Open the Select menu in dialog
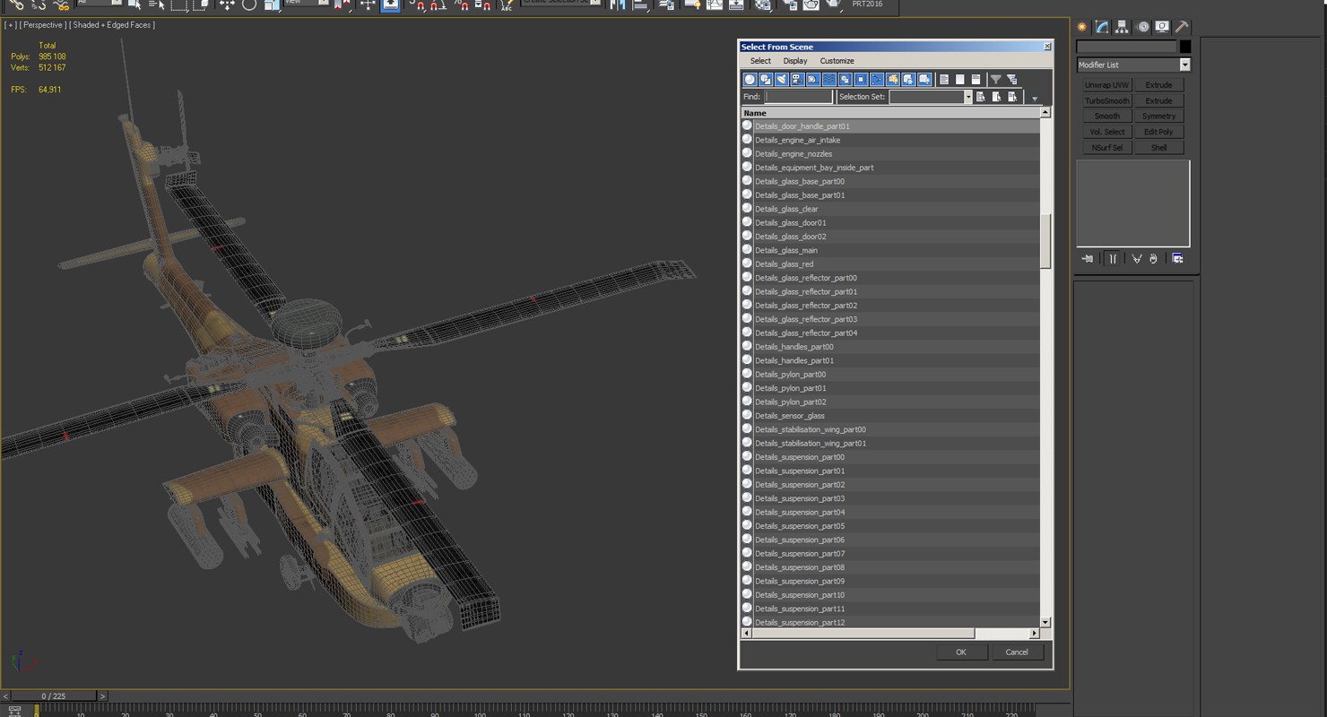This screenshot has width=1327, height=717. click(760, 61)
